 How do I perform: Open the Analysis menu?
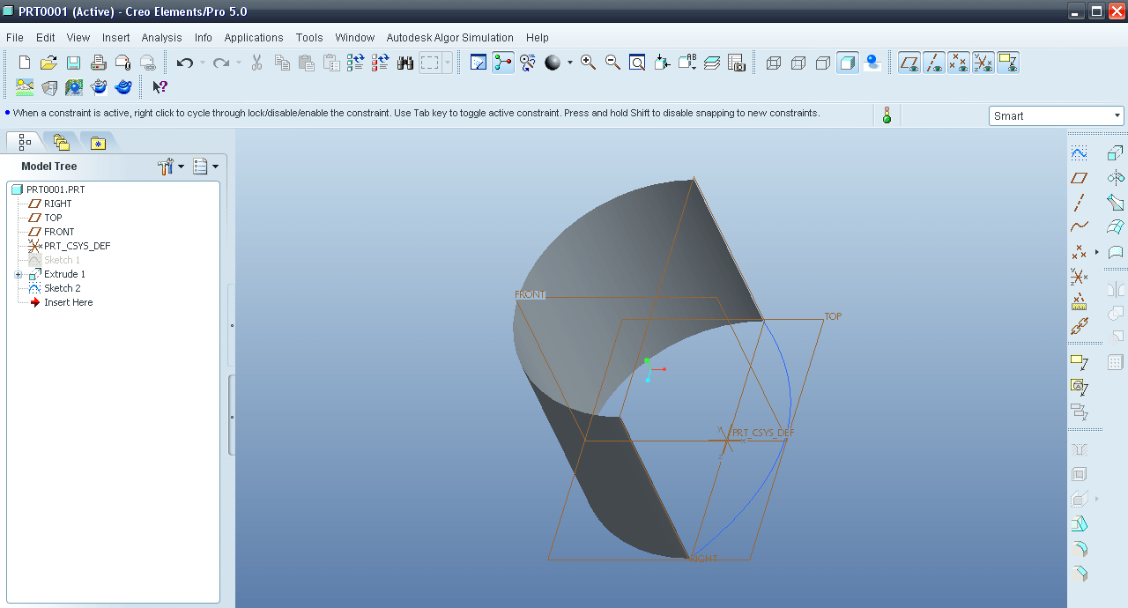161,37
